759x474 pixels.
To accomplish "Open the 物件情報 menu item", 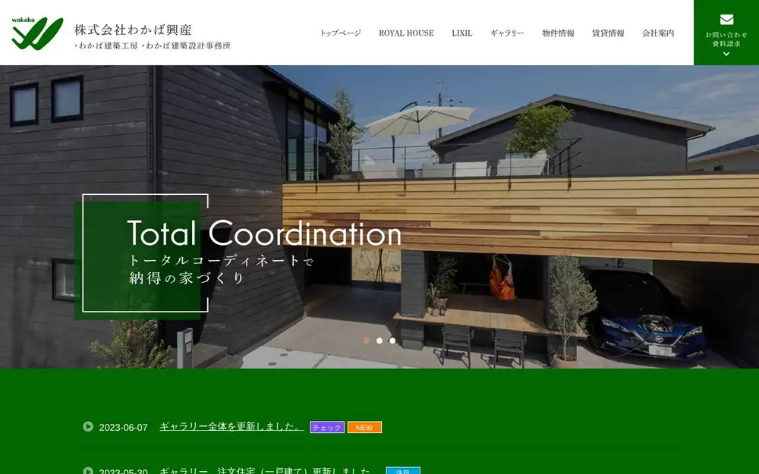I will click(558, 33).
